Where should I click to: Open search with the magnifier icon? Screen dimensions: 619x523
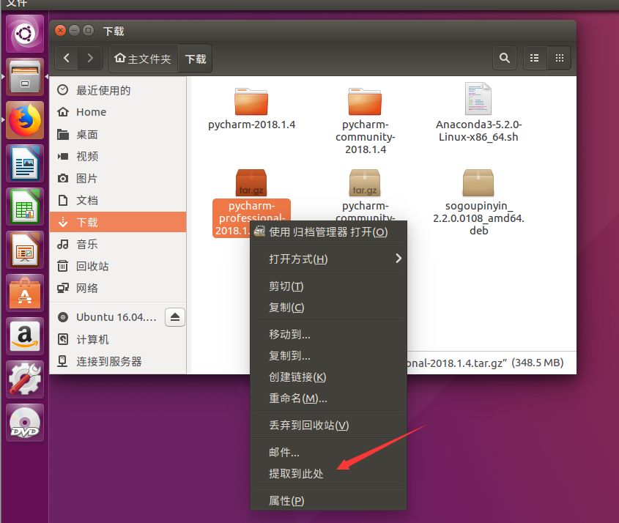click(505, 59)
